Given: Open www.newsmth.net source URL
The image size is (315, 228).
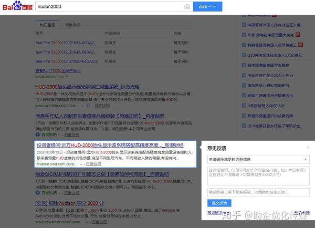Looking at the screenshot, I should 59,222.
